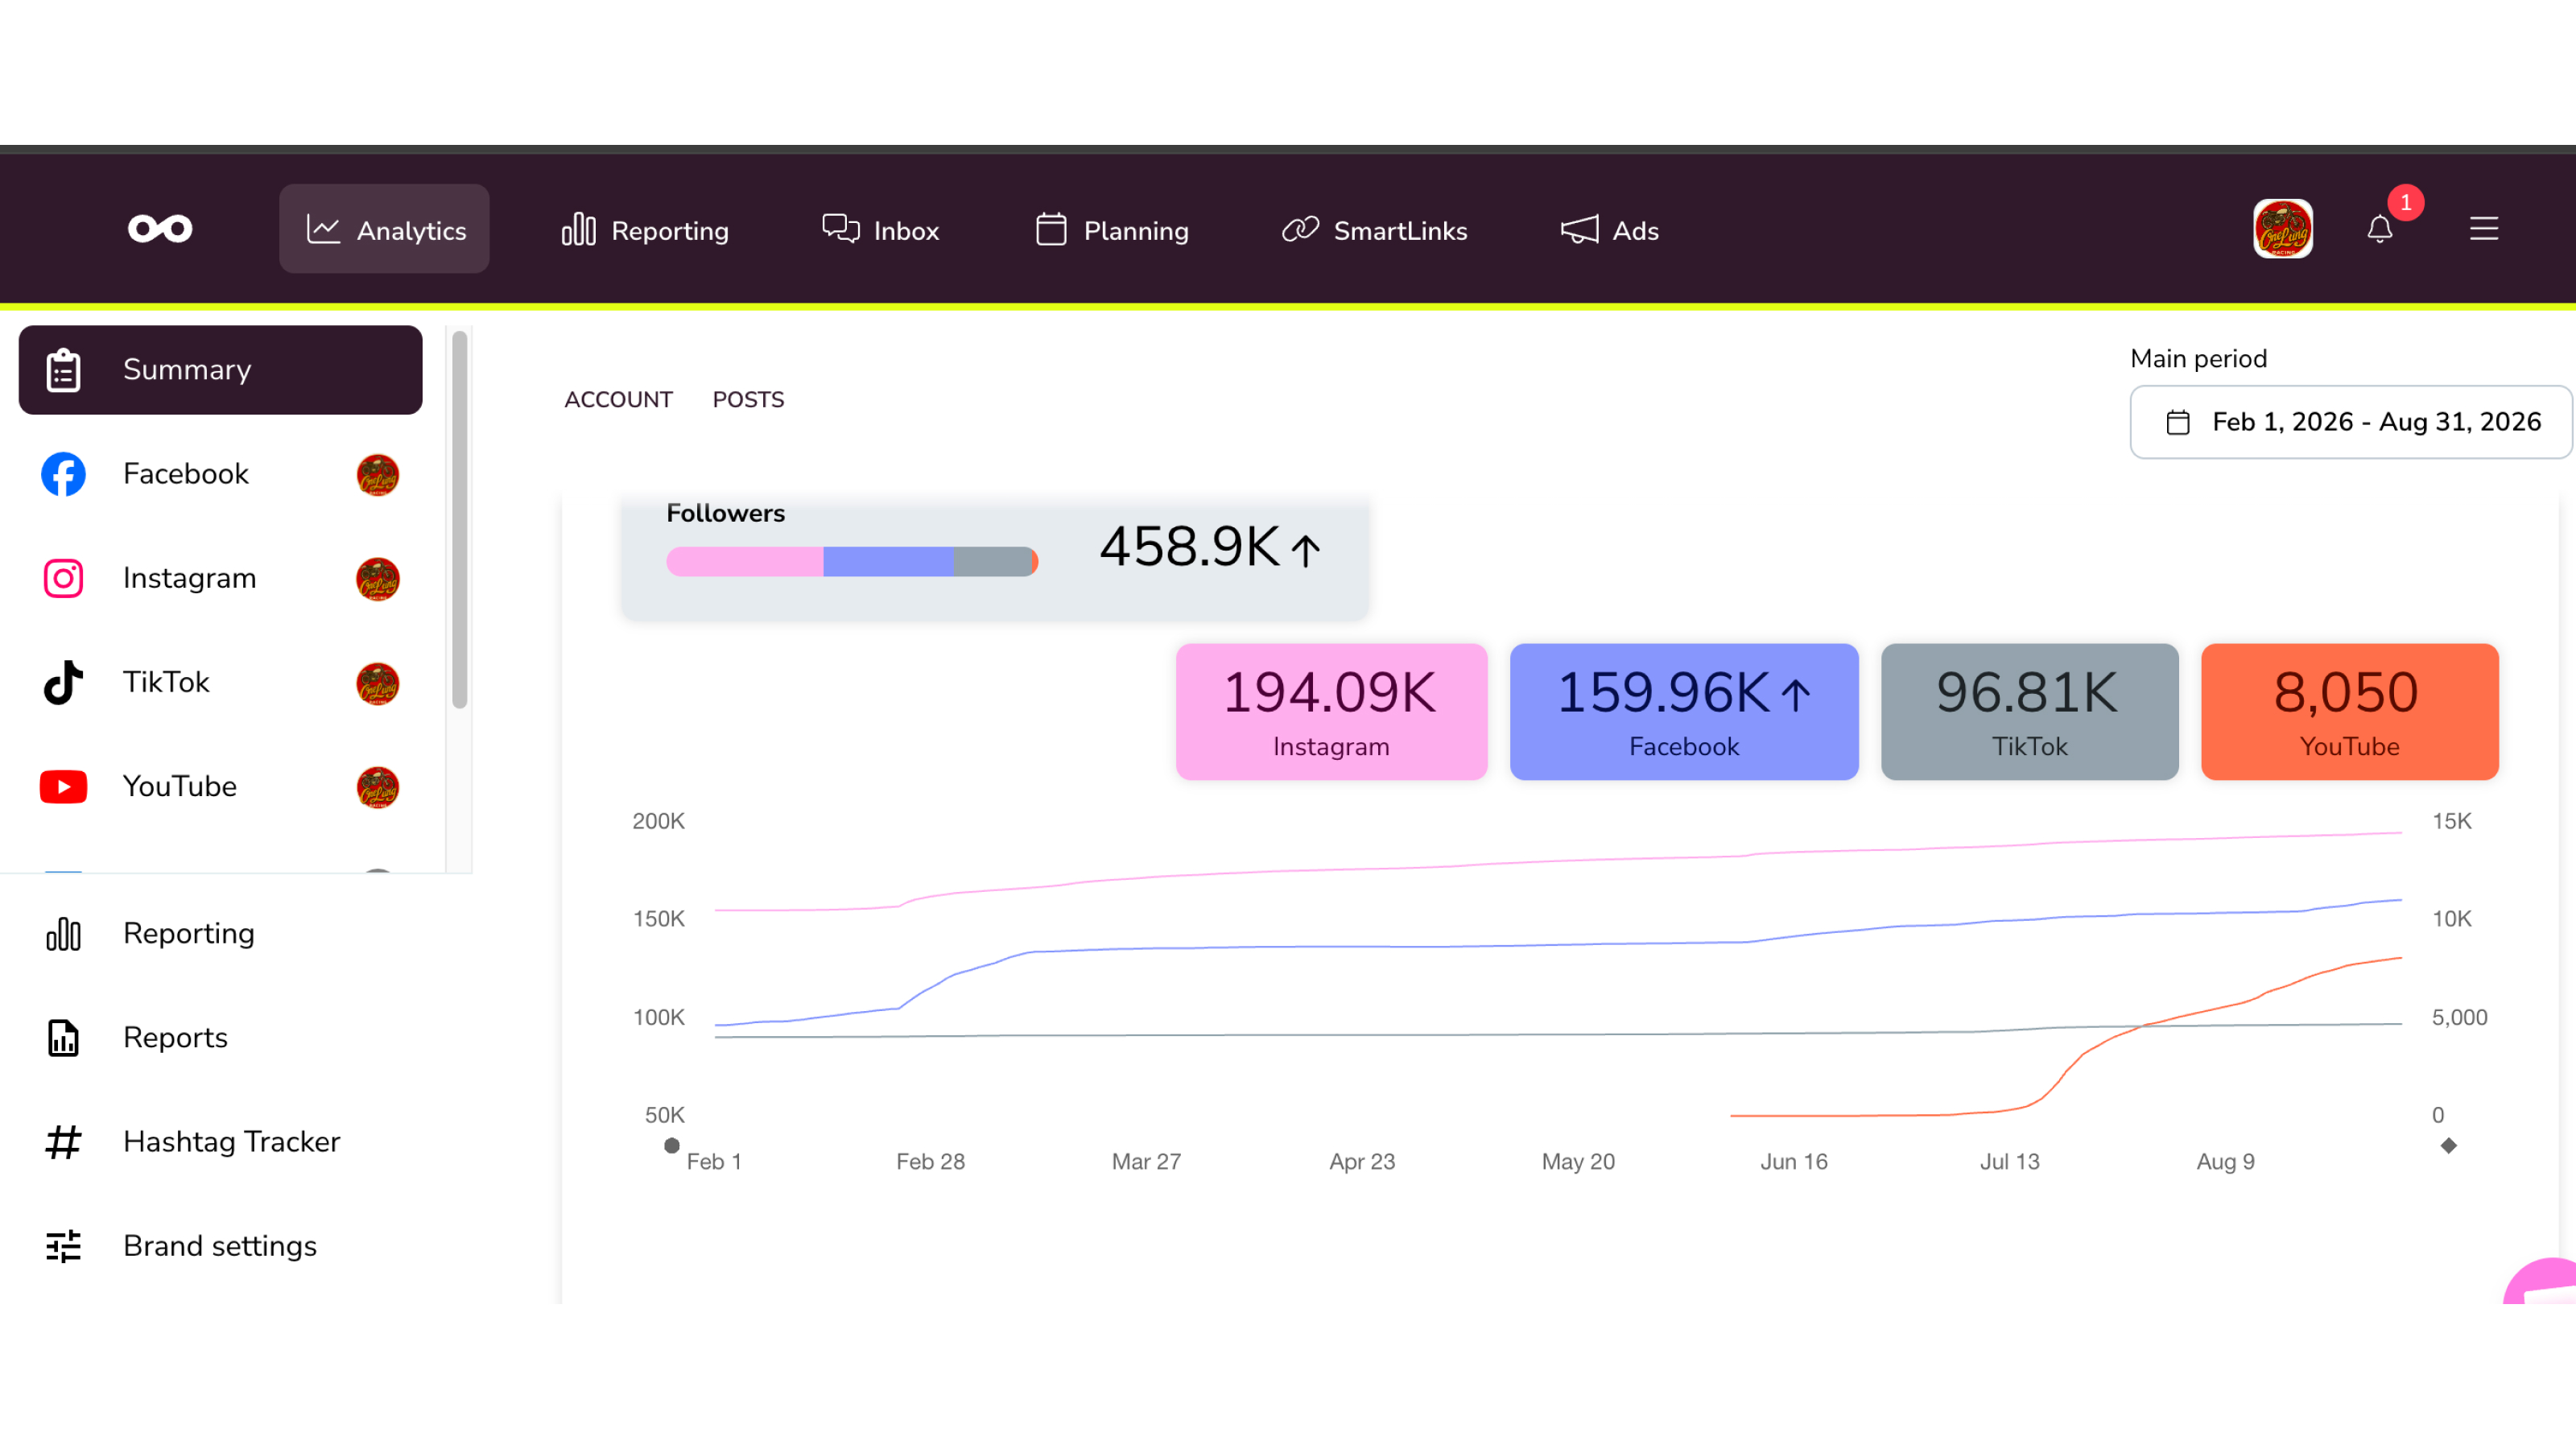Switch to the POSTS tab
Image resolution: width=2576 pixels, height=1449 pixels.
[x=748, y=399]
